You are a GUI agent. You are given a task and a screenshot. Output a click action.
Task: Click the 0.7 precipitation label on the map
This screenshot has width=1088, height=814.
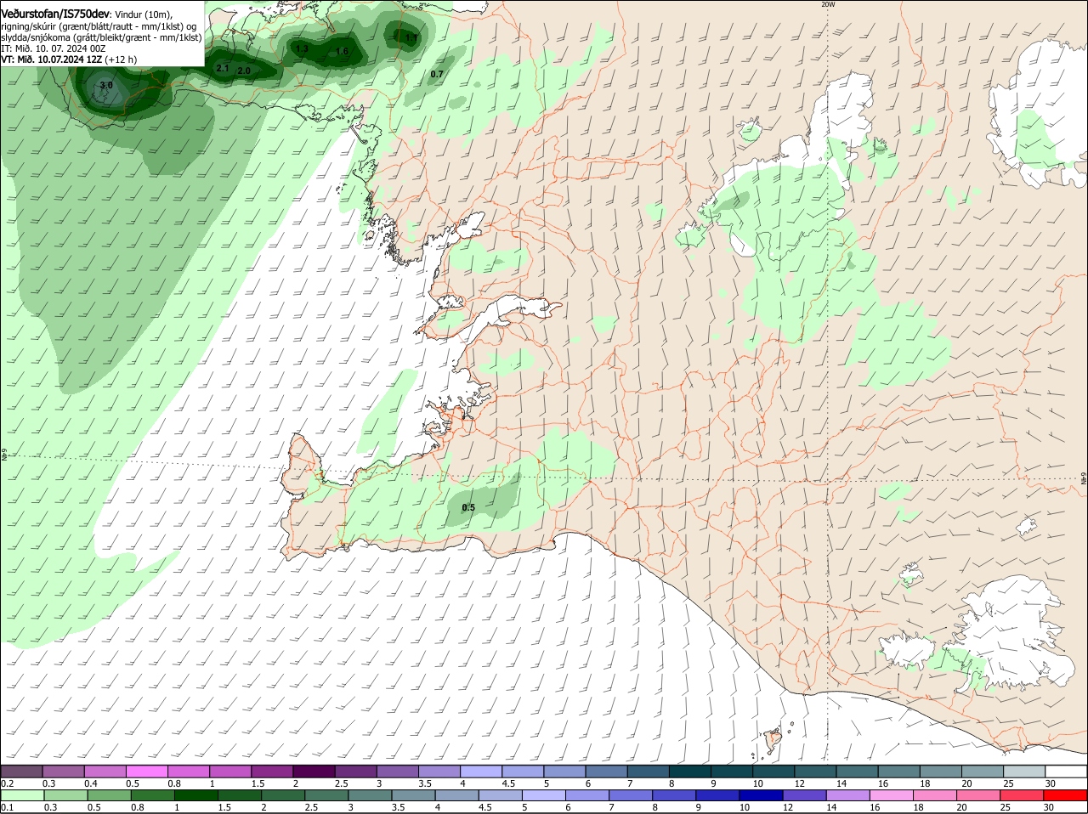(437, 75)
